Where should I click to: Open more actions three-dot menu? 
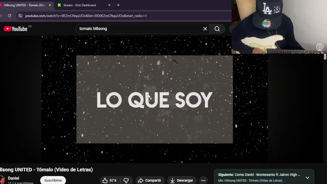click(203, 180)
